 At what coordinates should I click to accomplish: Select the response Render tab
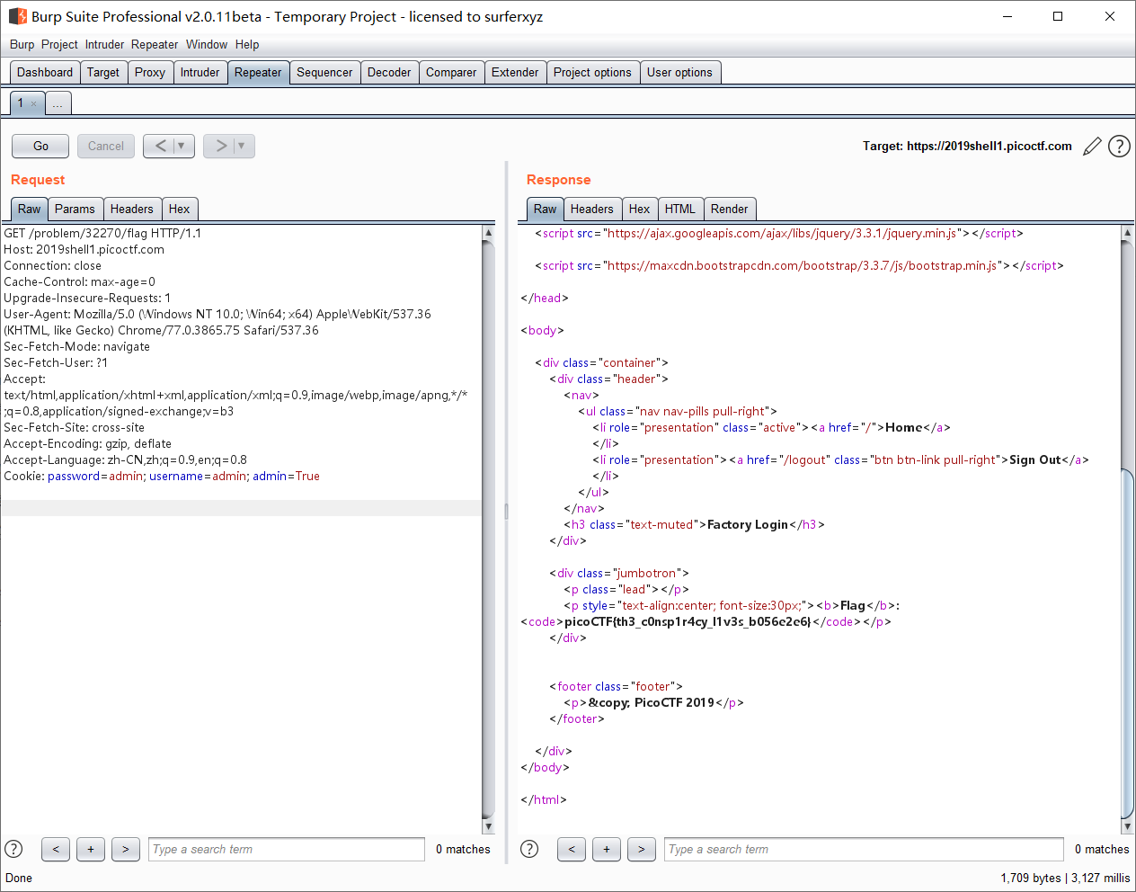click(729, 210)
